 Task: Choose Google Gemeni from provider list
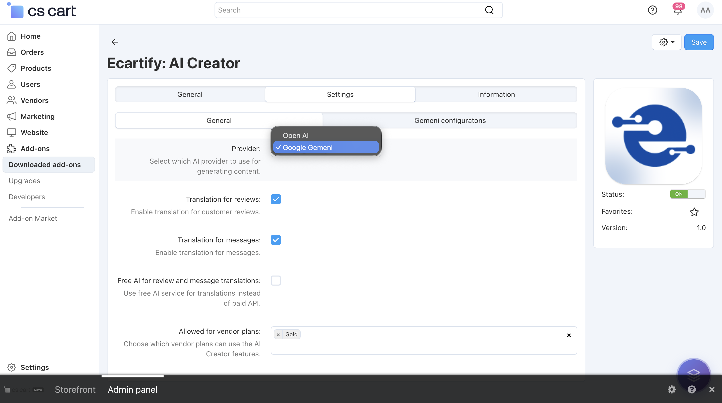[x=308, y=147]
